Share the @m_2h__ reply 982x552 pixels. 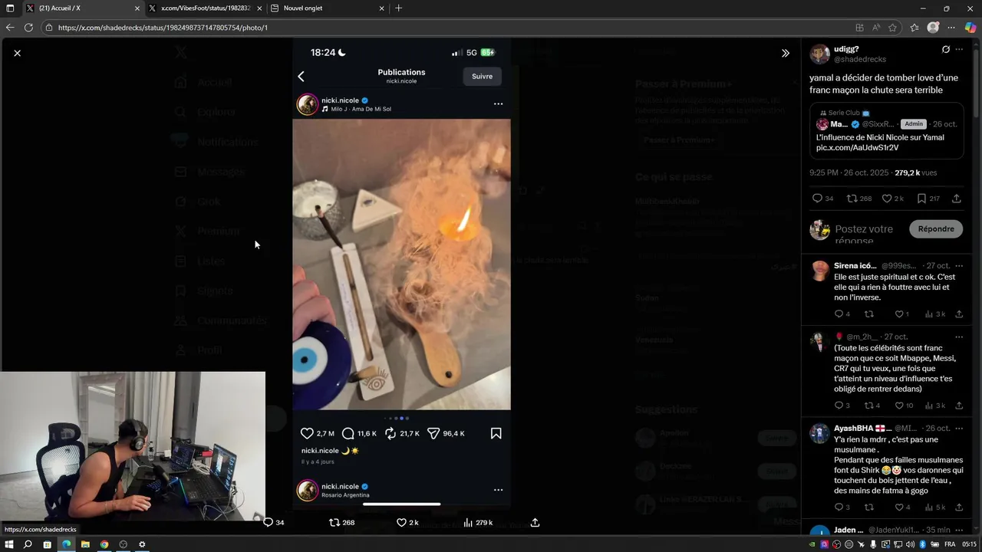[959, 405]
